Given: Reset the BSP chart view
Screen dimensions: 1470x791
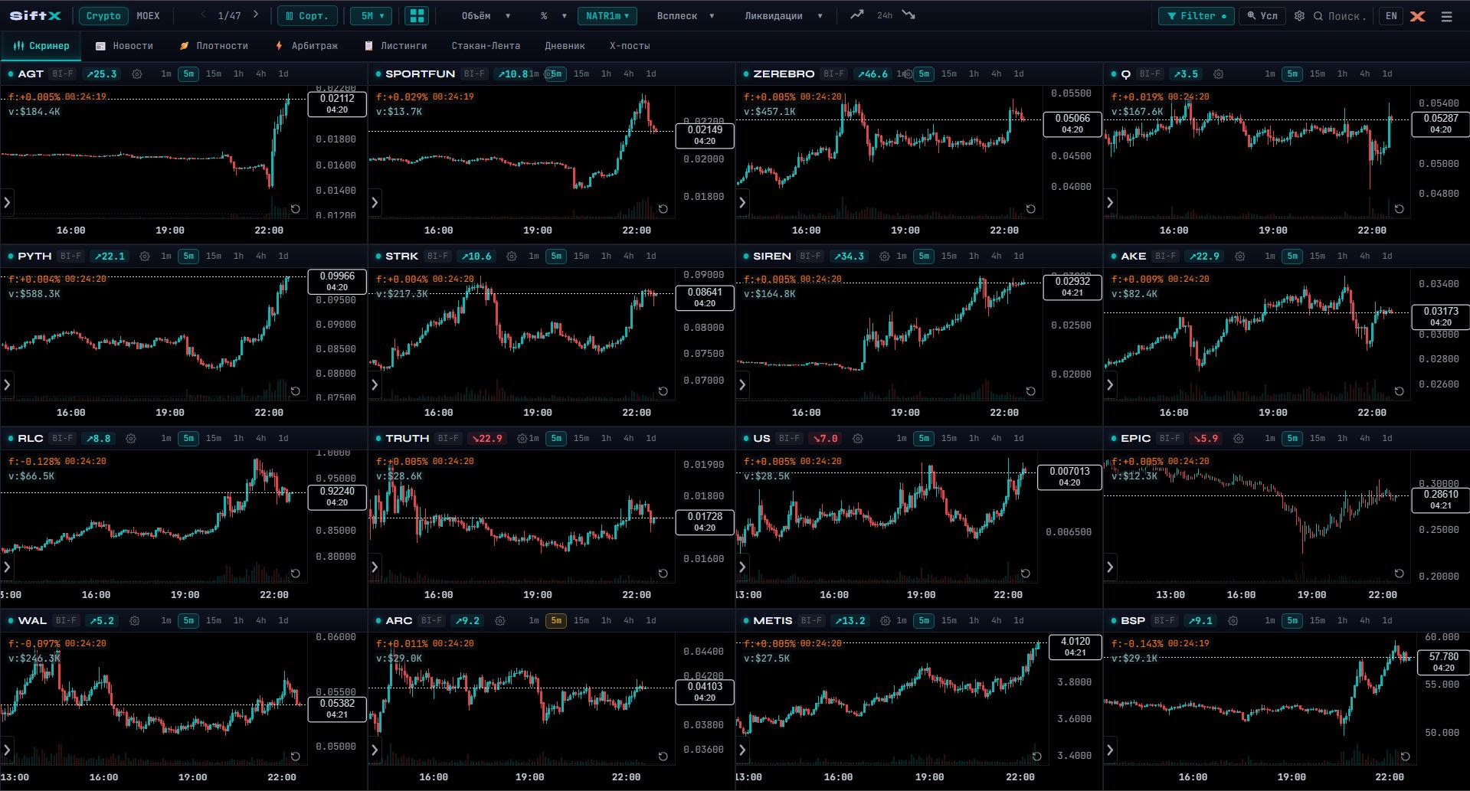Looking at the screenshot, I should pos(1406,757).
